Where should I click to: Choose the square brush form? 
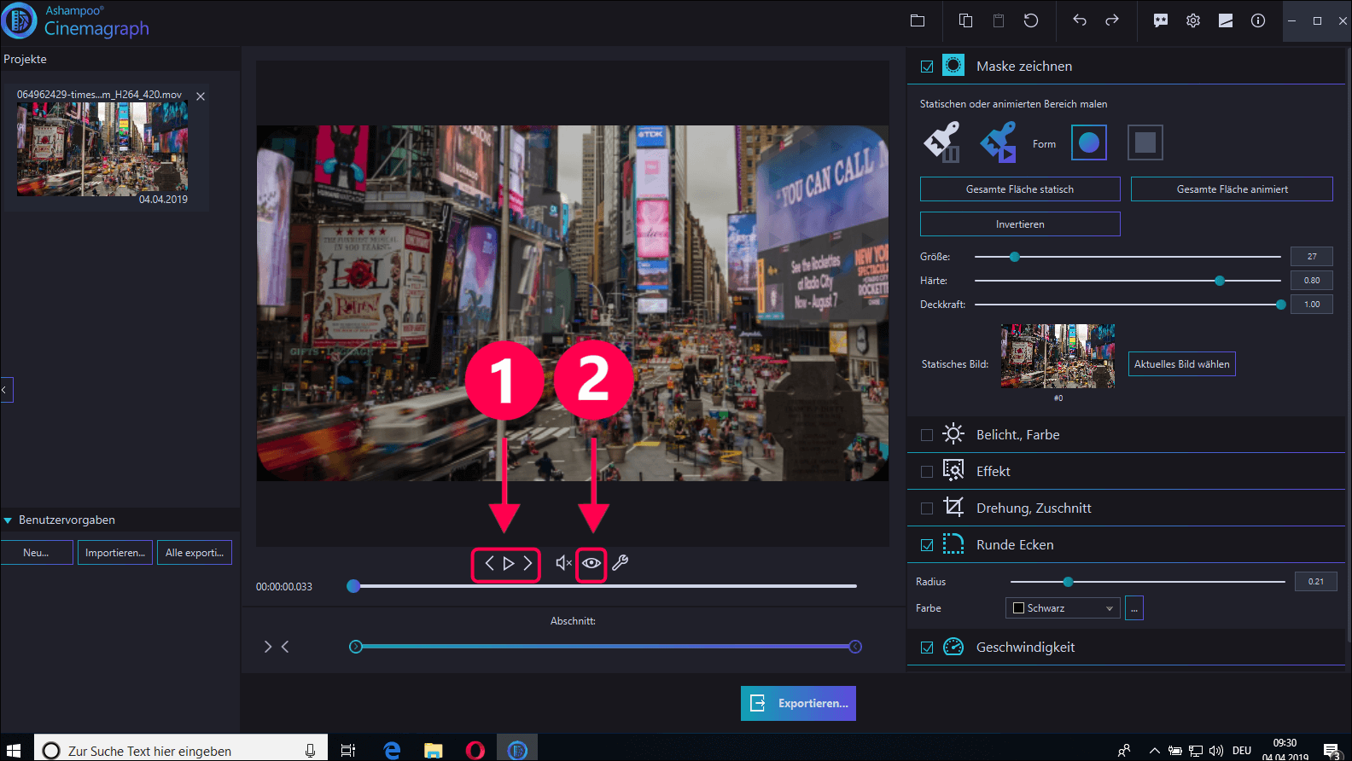pos(1145,142)
